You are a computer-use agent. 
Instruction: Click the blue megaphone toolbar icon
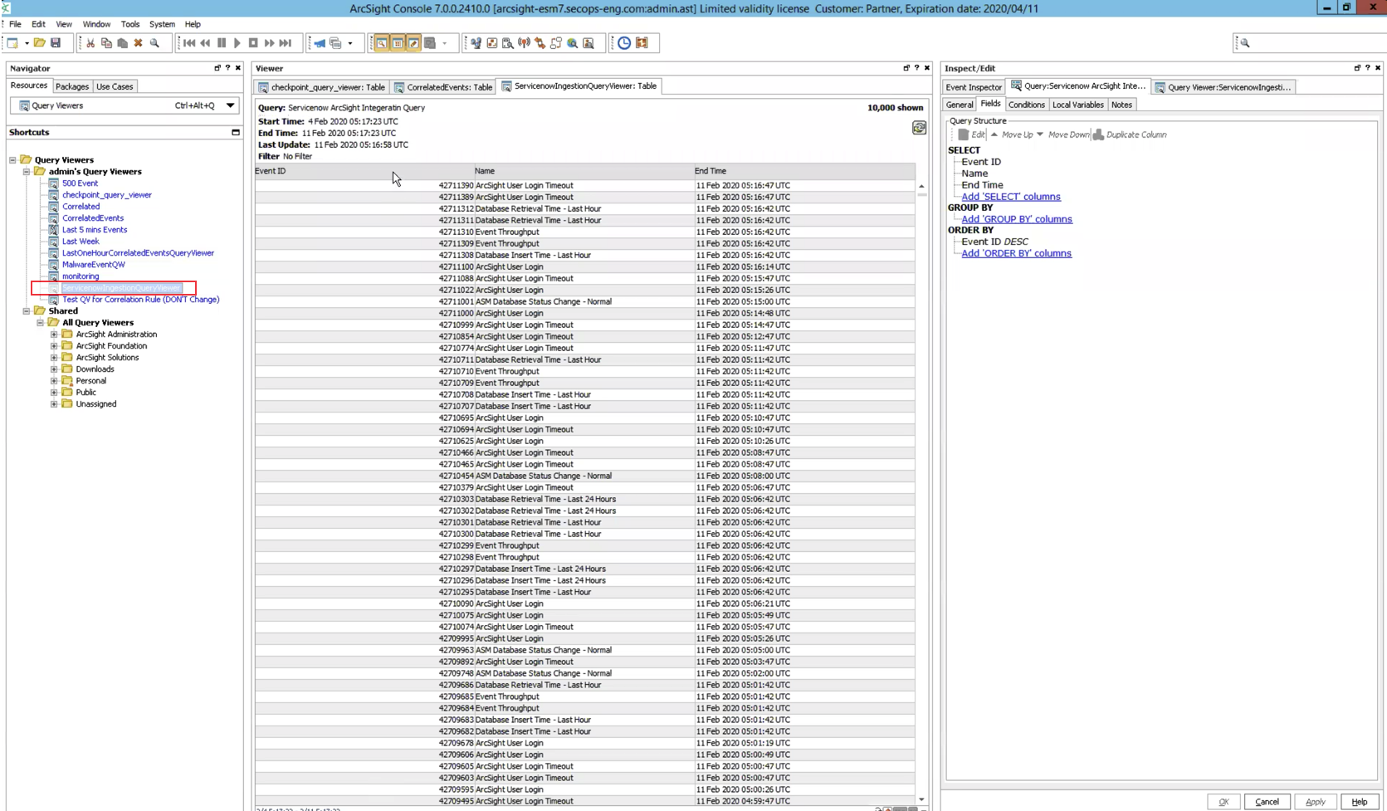pos(320,43)
